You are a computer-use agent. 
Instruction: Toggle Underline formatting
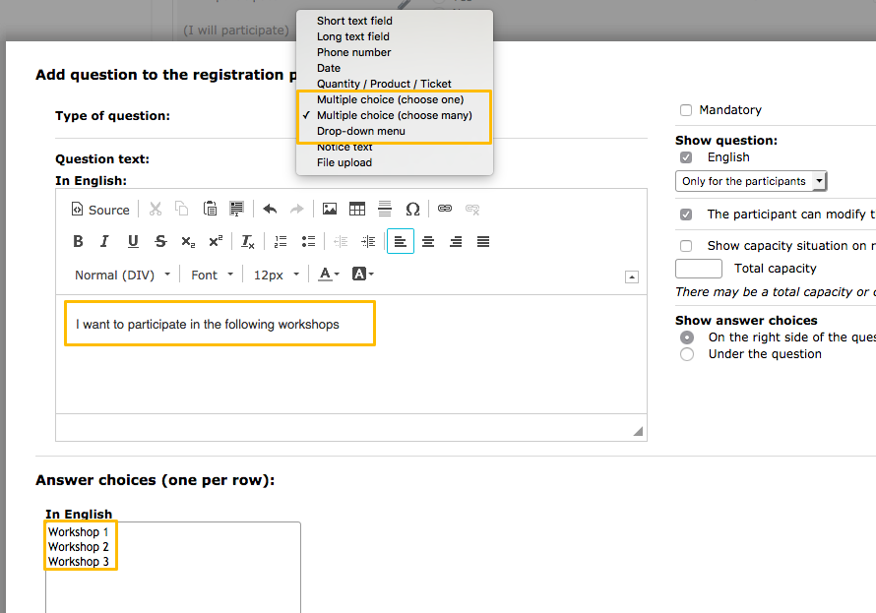click(x=133, y=241)
